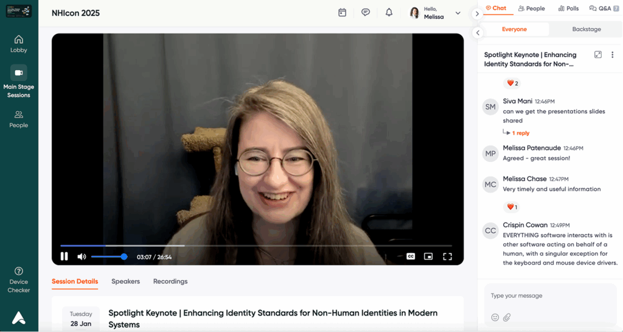The image size is (623, 332).
Task: Mute the video volume
Action: click(82, 256)
